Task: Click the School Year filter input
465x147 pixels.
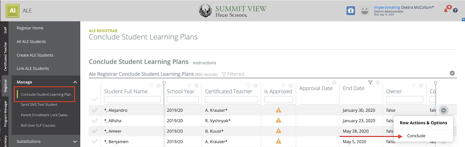Action: pos(183,100)
